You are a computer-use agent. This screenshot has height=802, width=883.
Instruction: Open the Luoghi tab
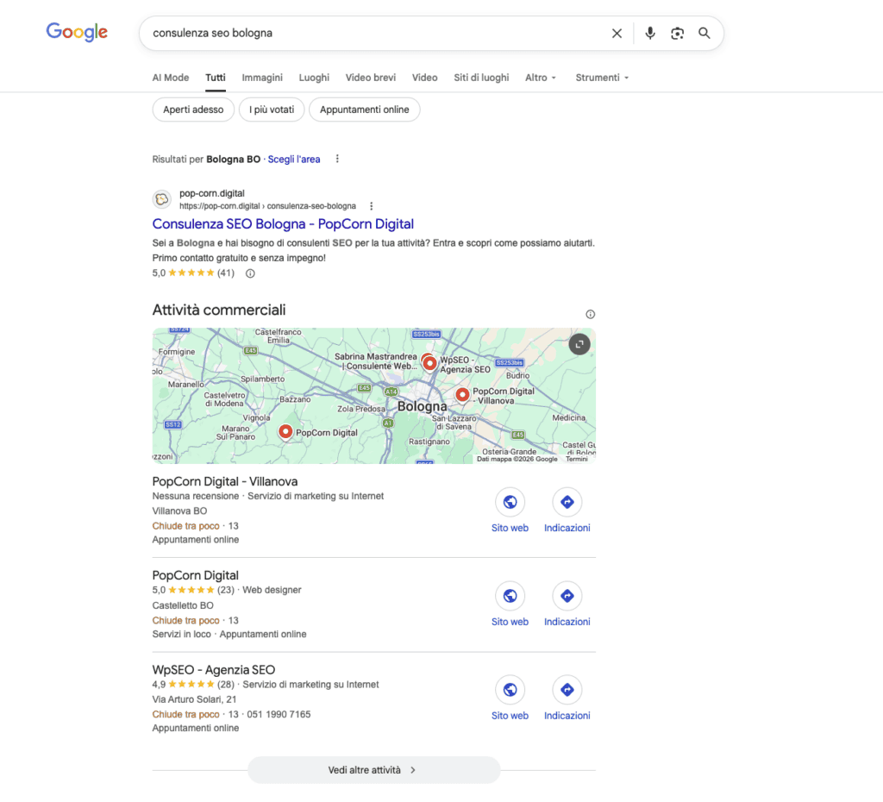(x=314, y=78)
